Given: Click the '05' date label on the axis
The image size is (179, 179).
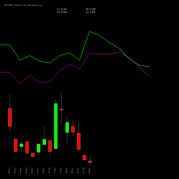Looking at the screenshot, I should [9, 170].
